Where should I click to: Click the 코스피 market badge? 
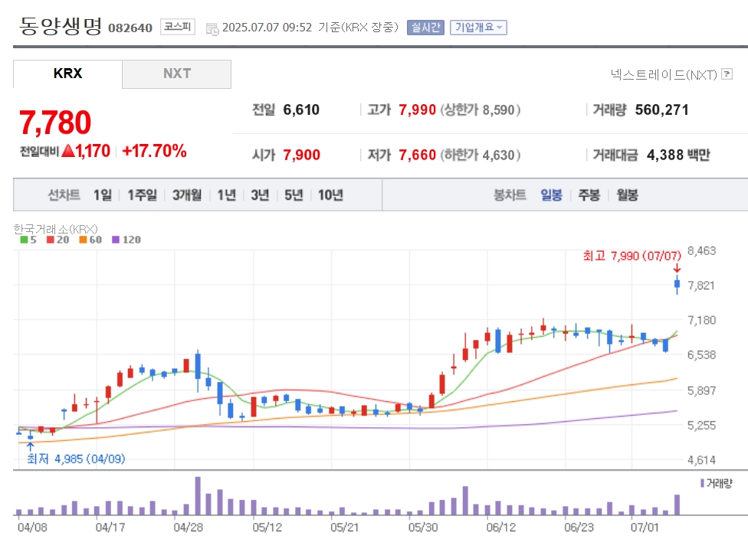coord(178,27)
